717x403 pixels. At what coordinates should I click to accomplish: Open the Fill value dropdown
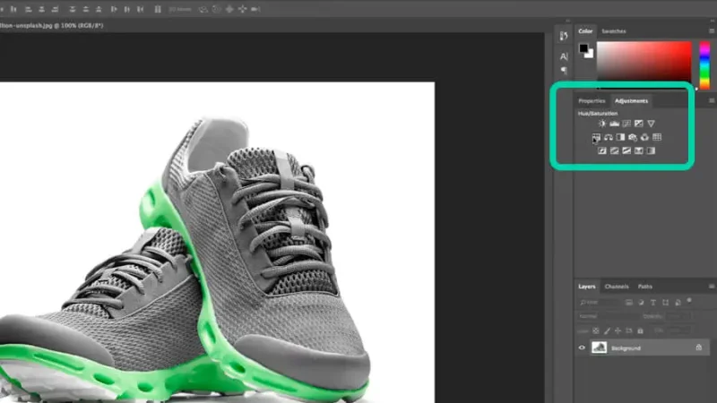click(679, 330)
